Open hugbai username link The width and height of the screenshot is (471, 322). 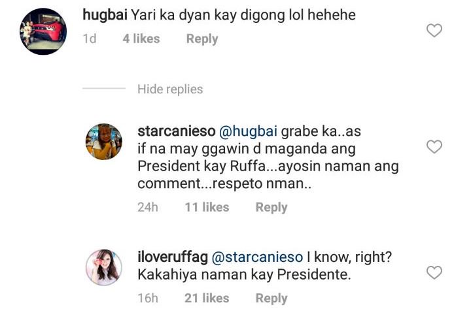click(106, 14)
